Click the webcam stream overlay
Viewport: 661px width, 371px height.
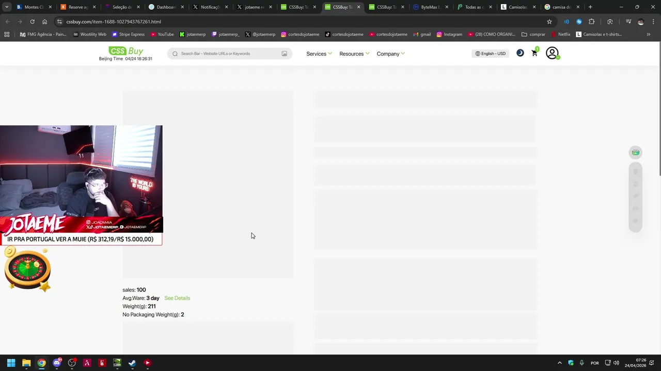coord(81,179)
